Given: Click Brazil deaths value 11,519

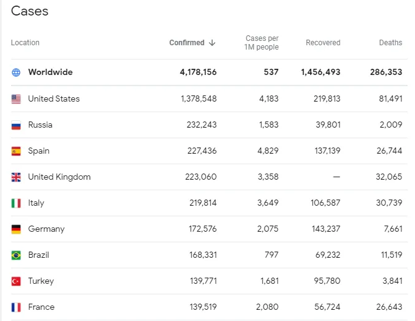Looking at the screenshot, I should 391,255.
